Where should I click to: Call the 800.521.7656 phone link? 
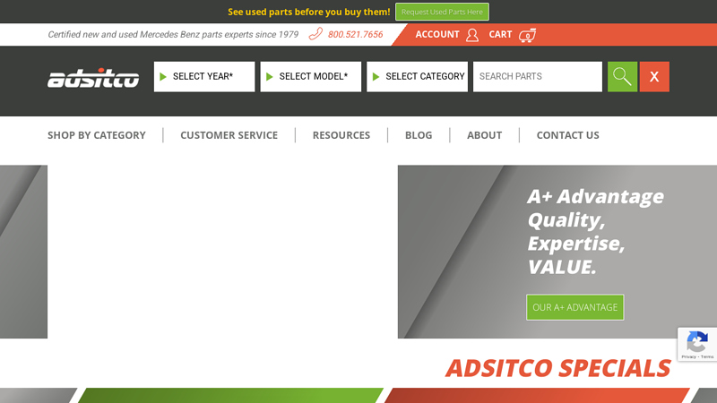point(355,35)
